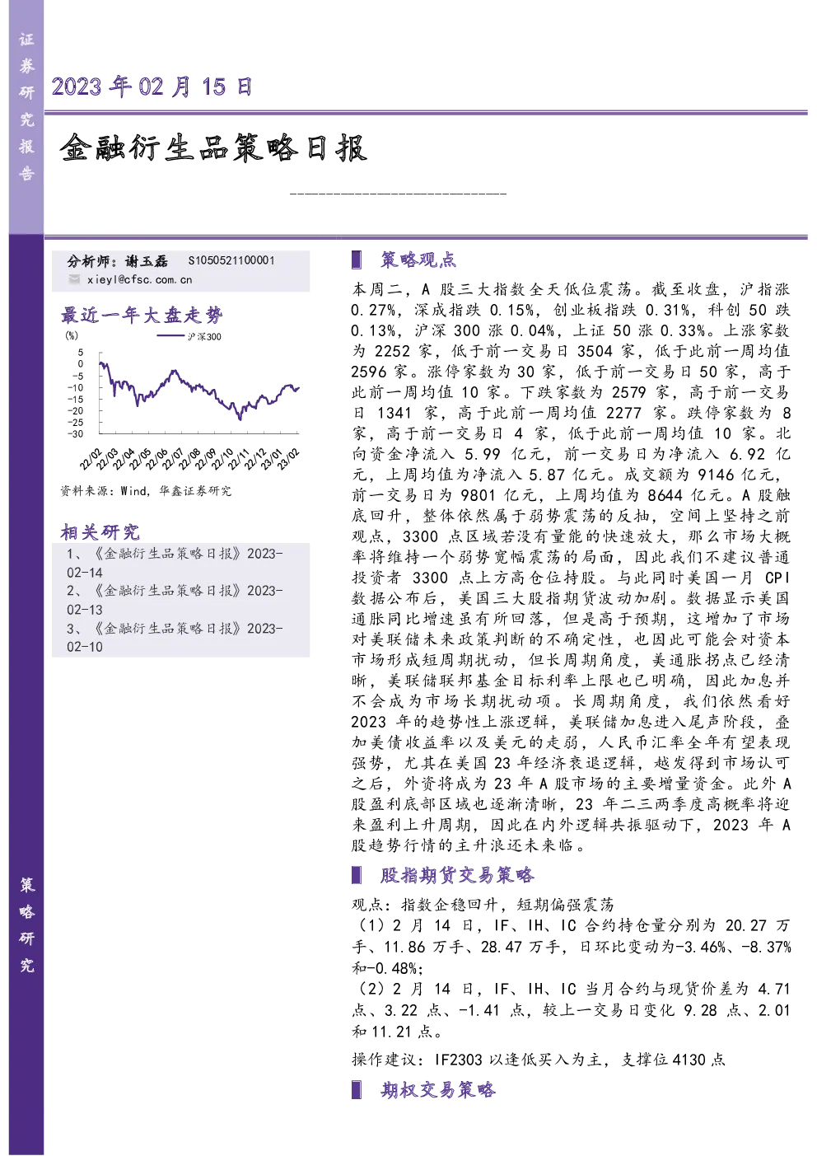Click the report title 金融衍生品策略日报
Viewport: 817px width, 1156px height.
(213, 148)
